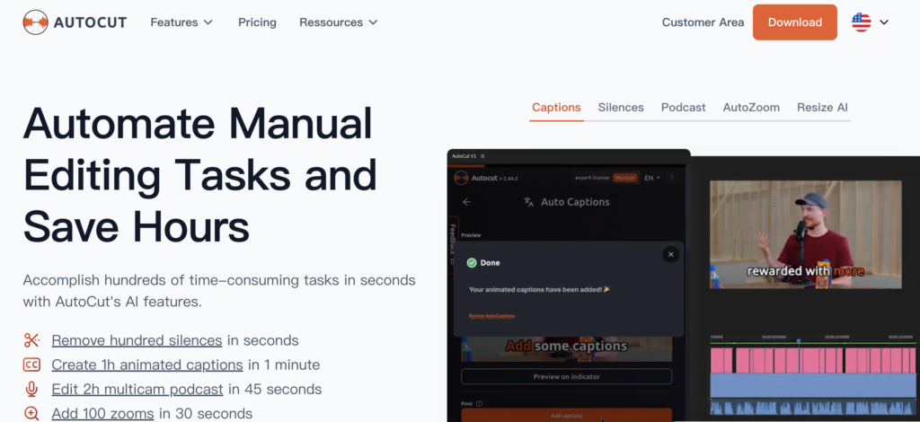Switch to the Resize AI tab
The image size is (920, 422).
point(822,107)
